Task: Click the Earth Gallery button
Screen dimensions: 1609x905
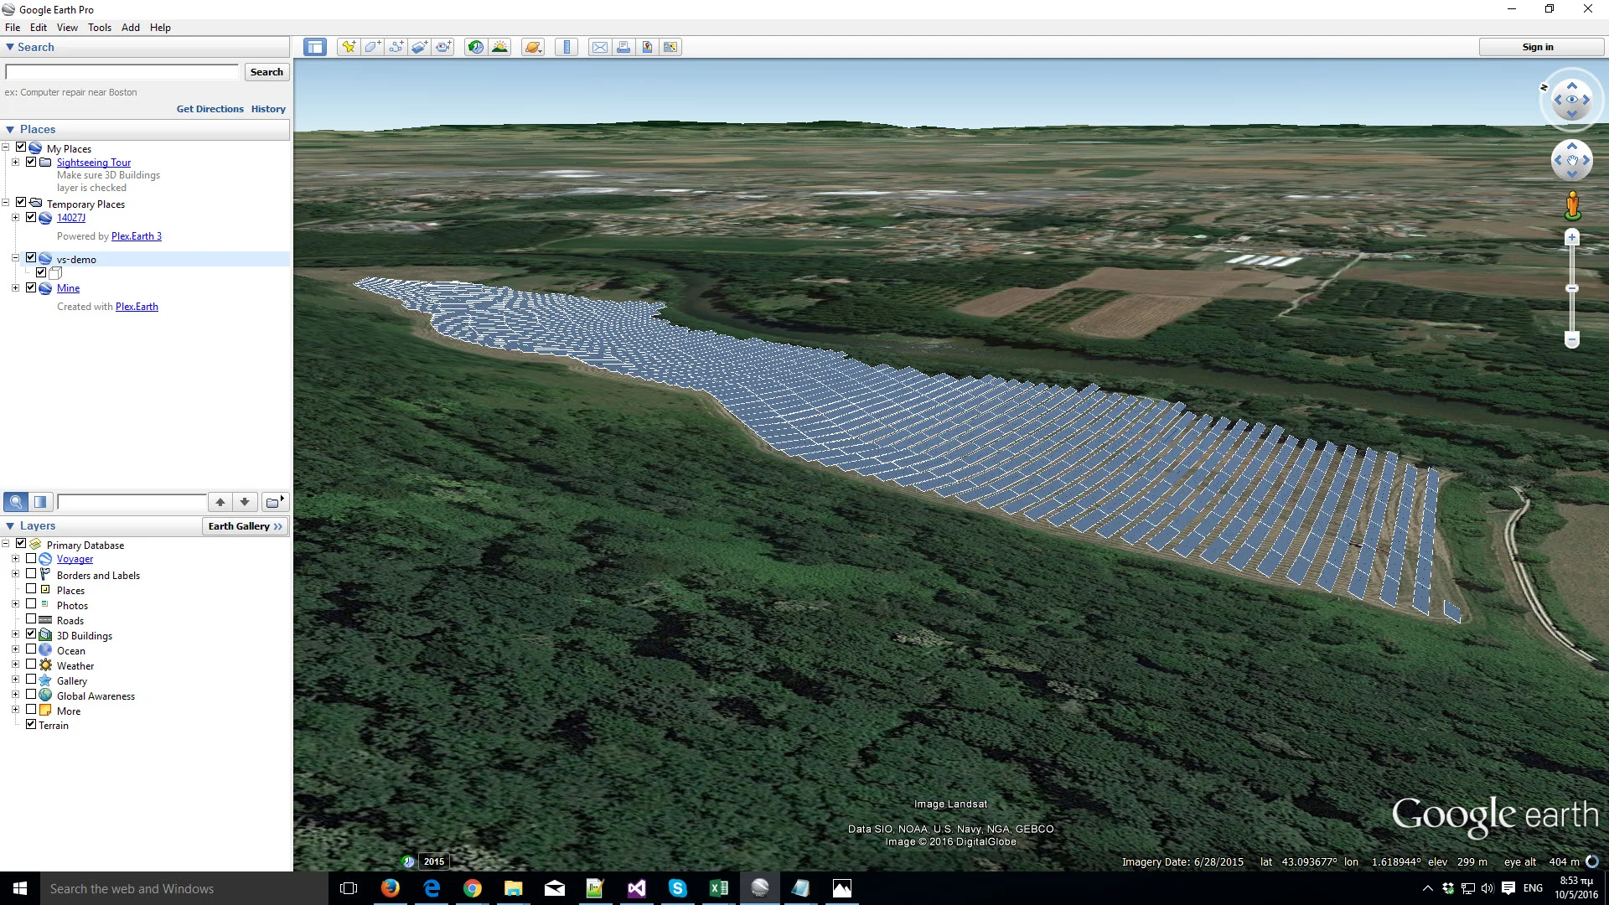Action: 245,525
